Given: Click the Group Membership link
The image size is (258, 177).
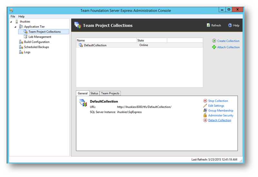Looking at the screenshot, I should (x=221, y=110).
